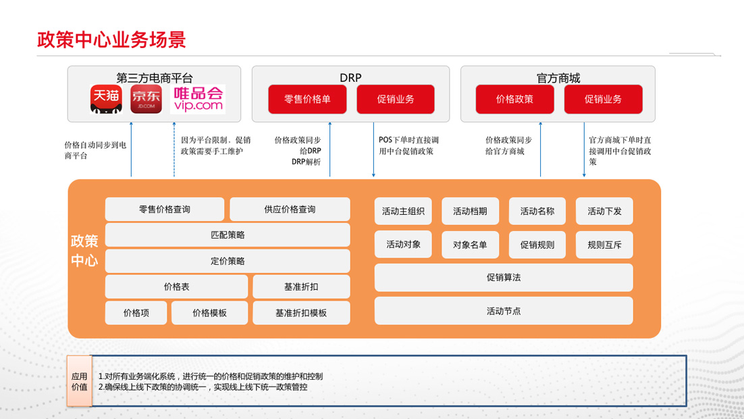Select the 规则互斥 box
This screenshot has width=744, height=419.
point(604,245)
